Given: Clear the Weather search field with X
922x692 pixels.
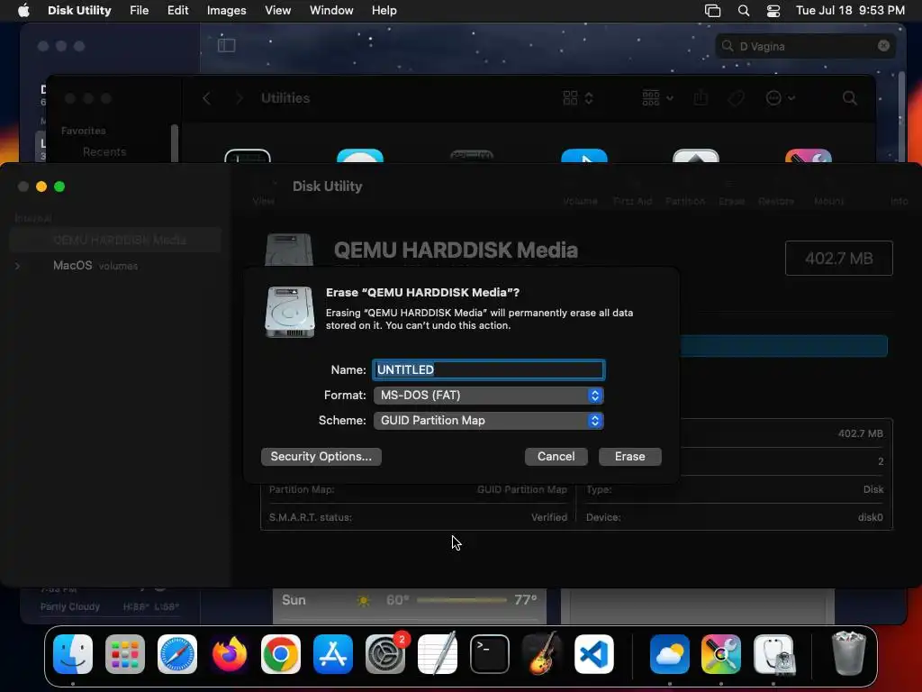Looking at the screenshot, I should [x=883, y=46].
